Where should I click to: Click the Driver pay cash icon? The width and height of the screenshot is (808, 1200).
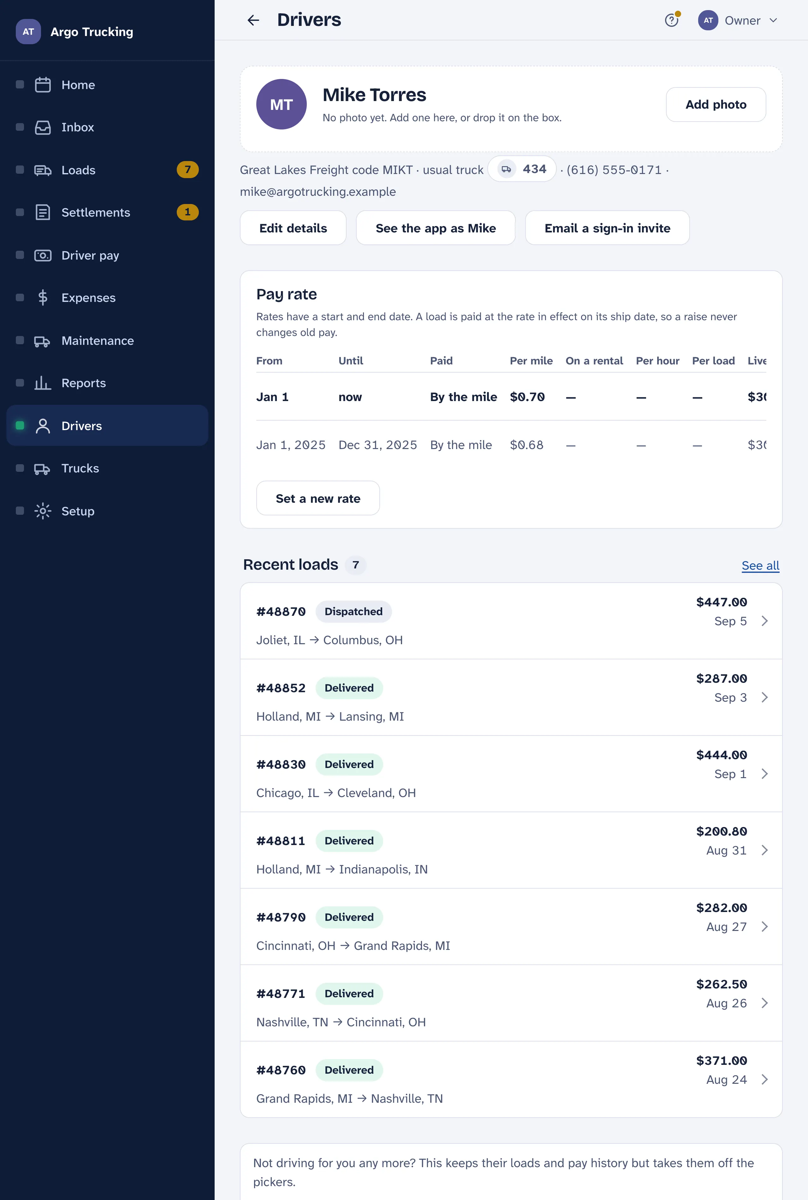[x=43, y=255]
